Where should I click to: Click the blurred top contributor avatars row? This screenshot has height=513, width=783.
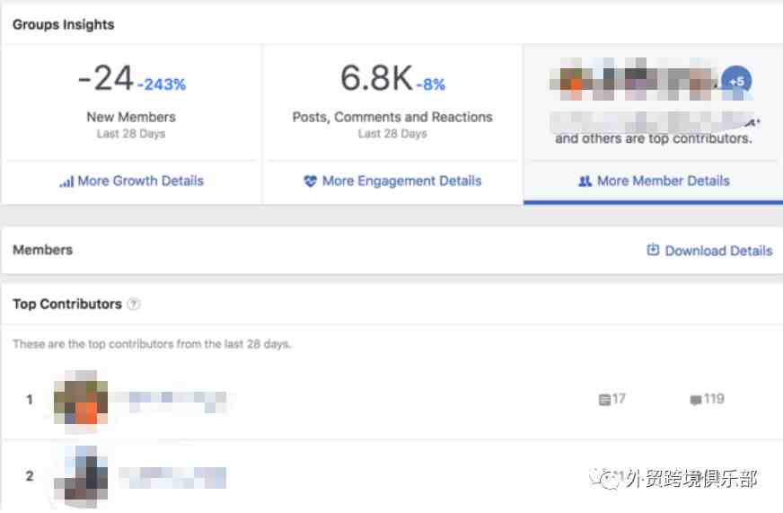tap(634, 80)
